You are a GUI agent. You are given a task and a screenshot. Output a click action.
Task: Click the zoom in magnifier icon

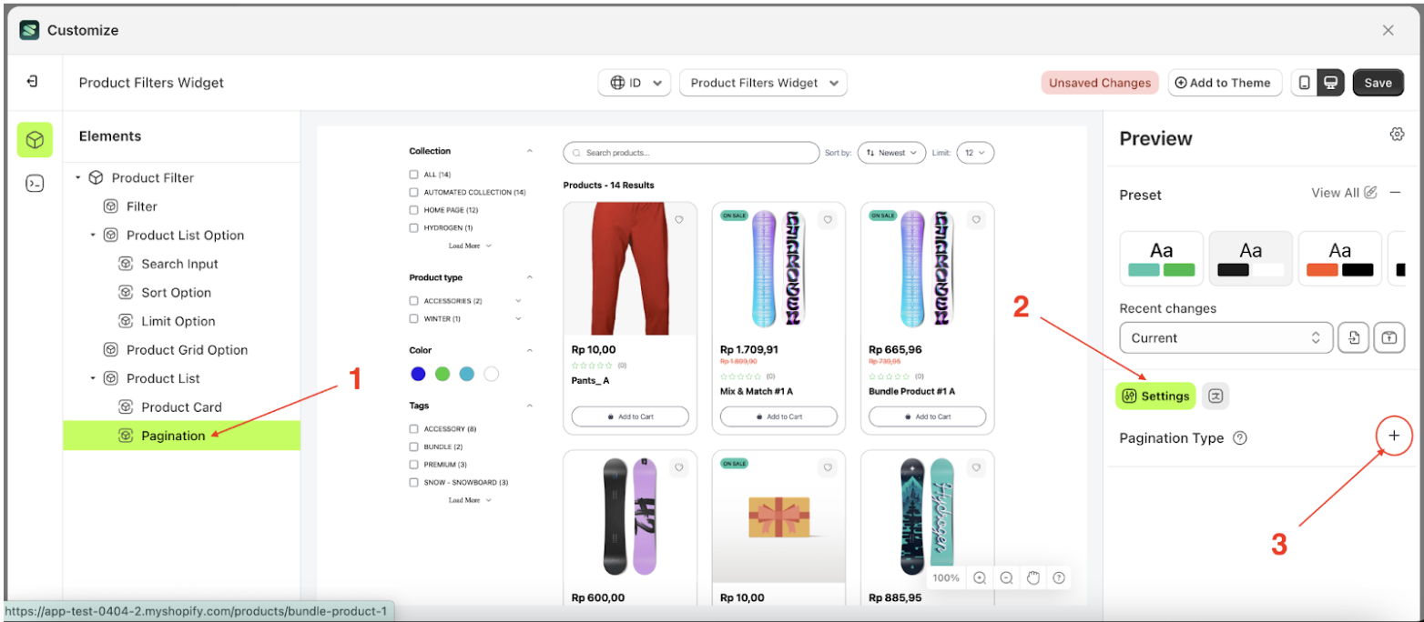coord(980,577)
